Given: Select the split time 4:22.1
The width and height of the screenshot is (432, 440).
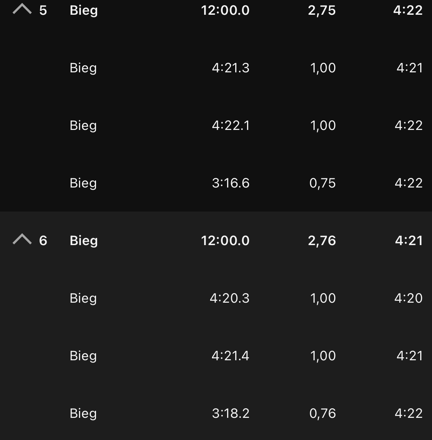Looking at the screenshot, I should [231, 126].
